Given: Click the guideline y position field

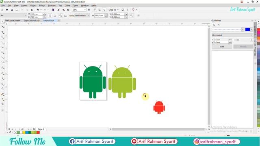Looking at the screenshot, I should pos(221,43).
